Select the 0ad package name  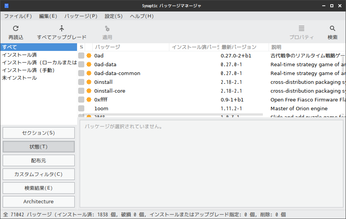tap(99, 56)
